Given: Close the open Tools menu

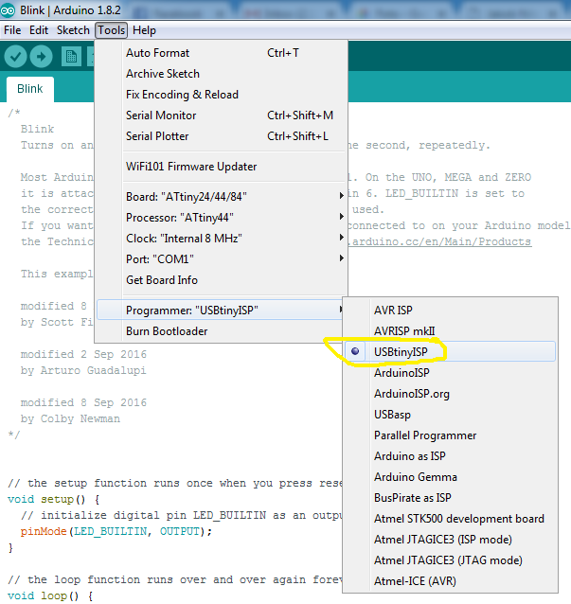Looking at the screenshot, I should point(112,30).
